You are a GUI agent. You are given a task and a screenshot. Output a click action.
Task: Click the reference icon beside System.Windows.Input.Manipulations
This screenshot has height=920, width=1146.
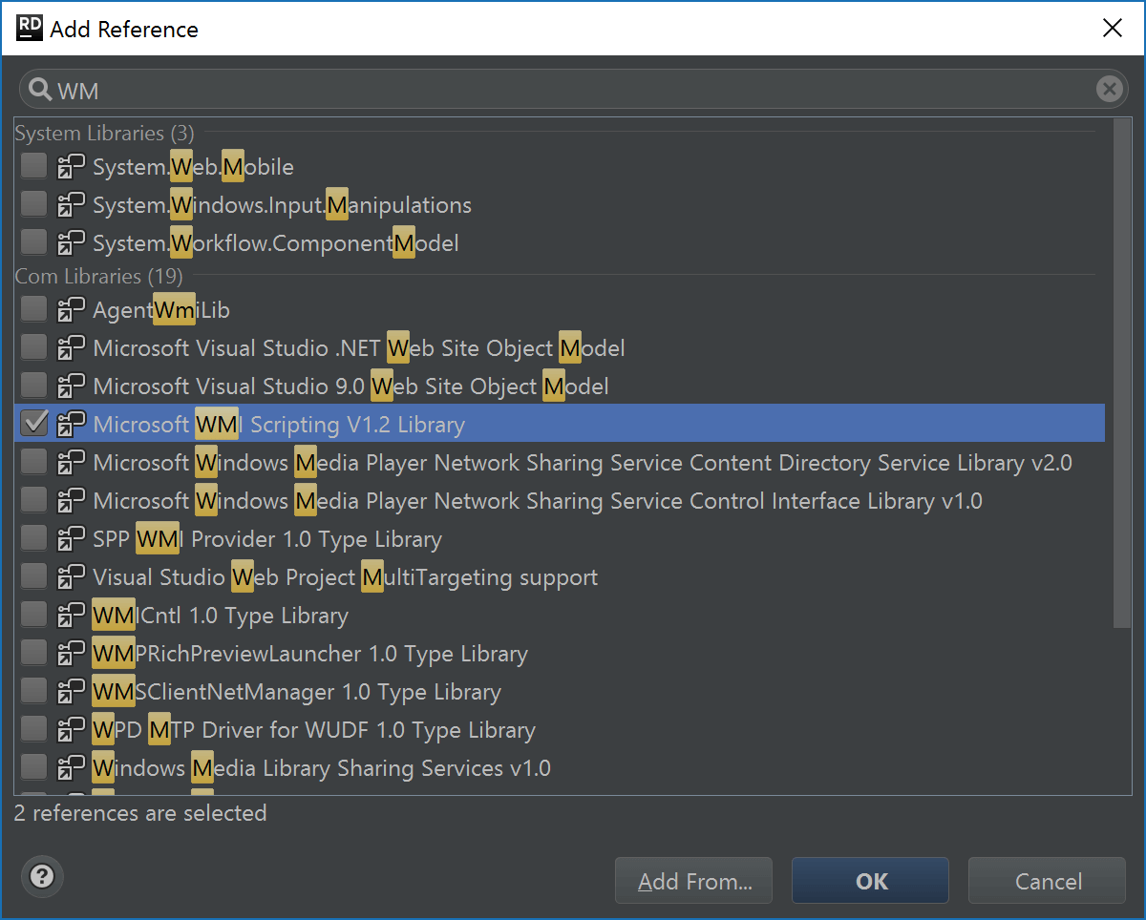pos(72,205)
